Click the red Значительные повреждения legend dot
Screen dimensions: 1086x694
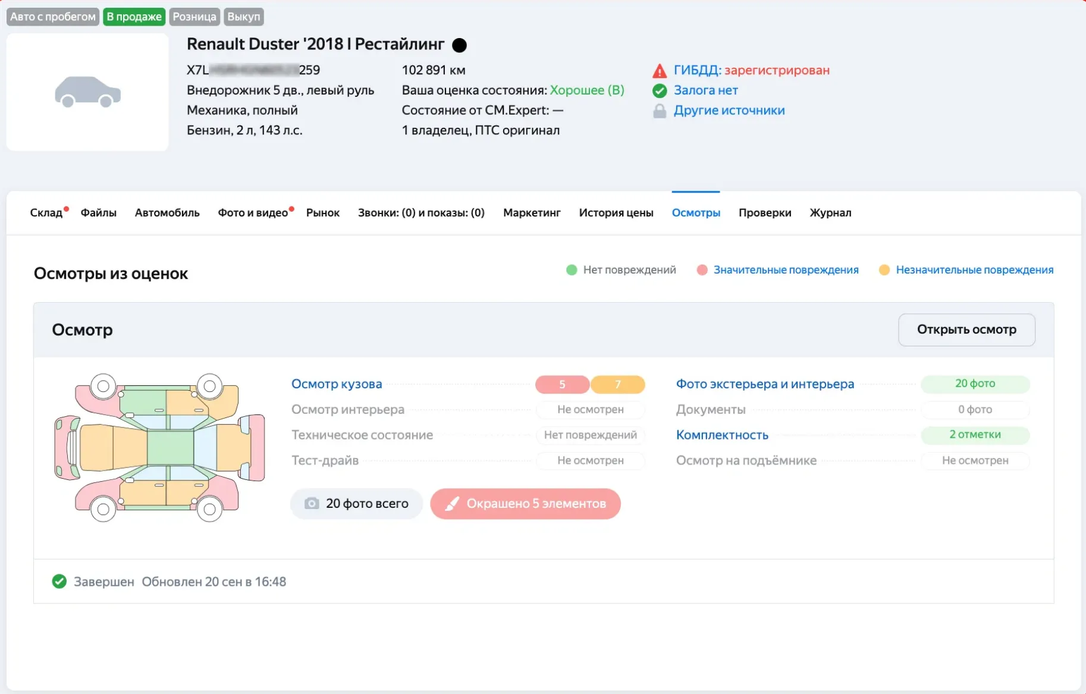coord(702,270)
